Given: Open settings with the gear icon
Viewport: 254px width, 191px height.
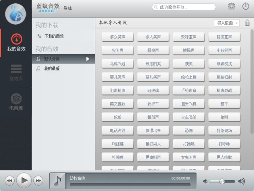Looking at the screenshot, I should [x=231, y=6].
